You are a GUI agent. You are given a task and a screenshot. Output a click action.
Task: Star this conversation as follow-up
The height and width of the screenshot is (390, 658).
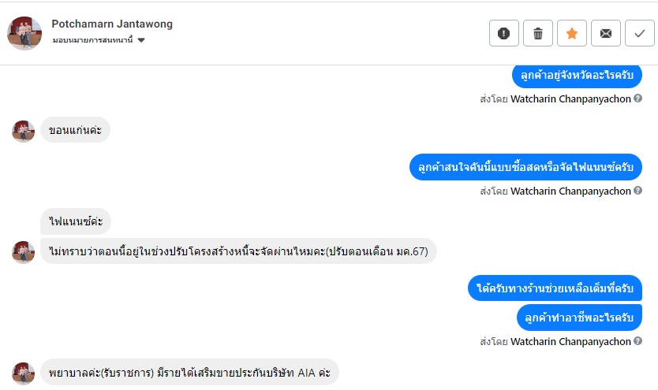coord(572,33)
